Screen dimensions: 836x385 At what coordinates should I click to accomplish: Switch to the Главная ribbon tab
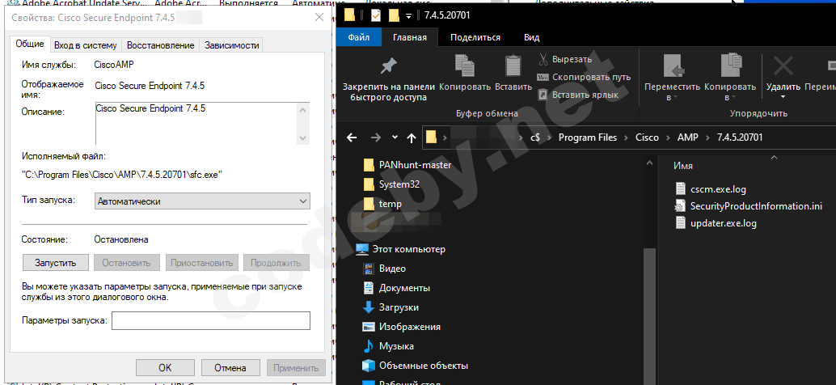coord(409,37)
